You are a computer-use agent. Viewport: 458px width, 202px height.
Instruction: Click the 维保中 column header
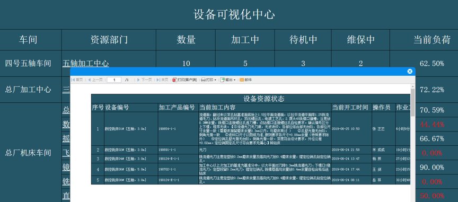[x=361, y=39]
